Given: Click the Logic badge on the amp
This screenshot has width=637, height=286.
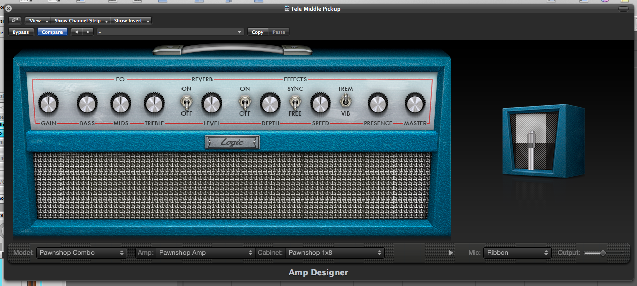Looking at the screenshot, I should (232, 142).
